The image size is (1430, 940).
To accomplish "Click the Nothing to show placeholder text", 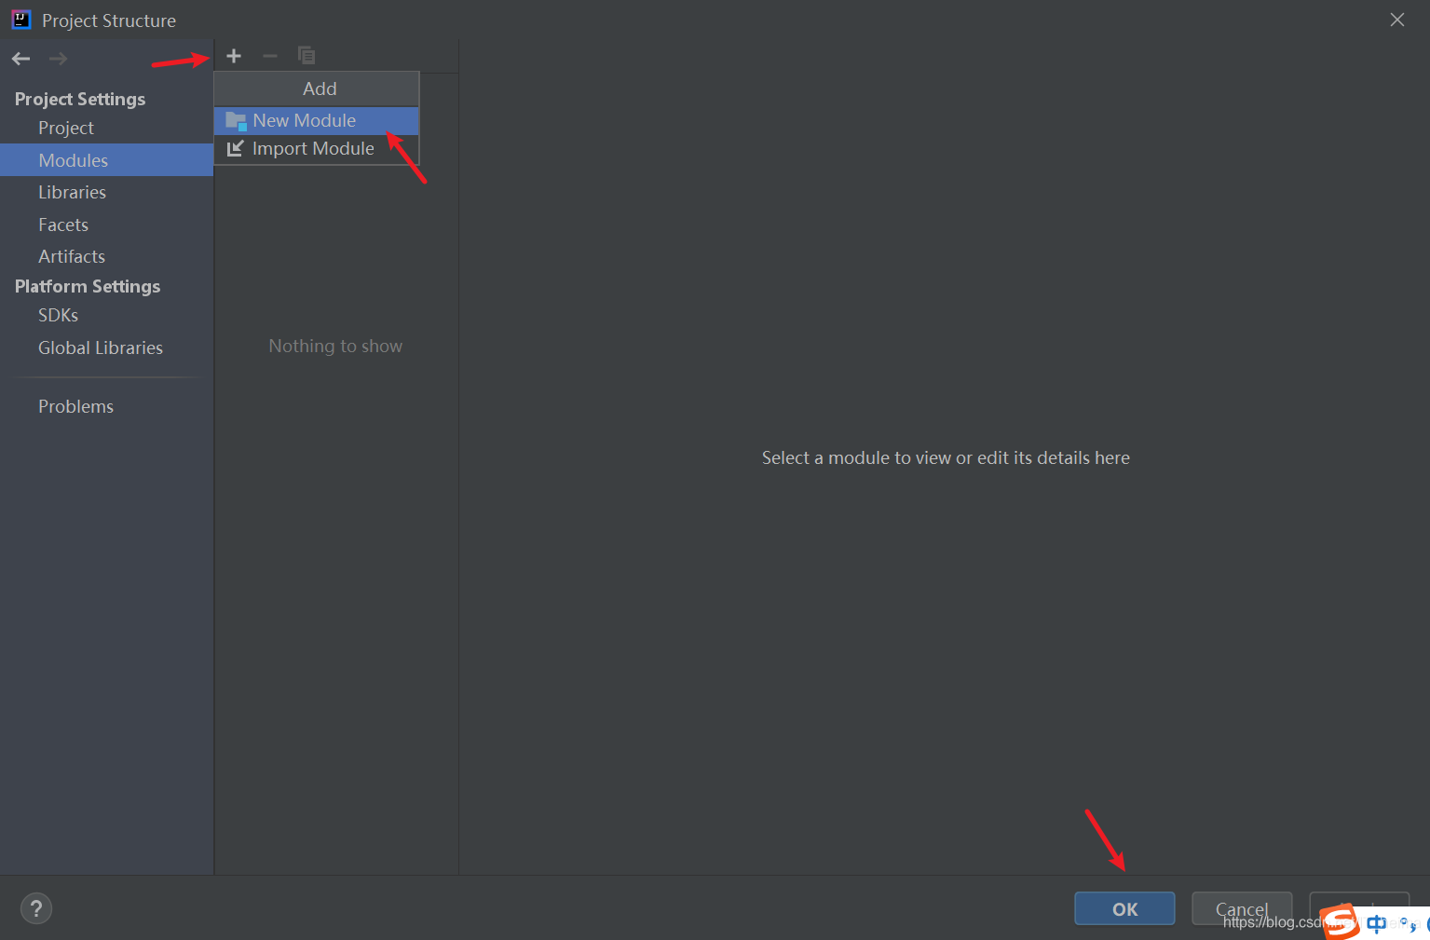I will [x=335, y=346].
